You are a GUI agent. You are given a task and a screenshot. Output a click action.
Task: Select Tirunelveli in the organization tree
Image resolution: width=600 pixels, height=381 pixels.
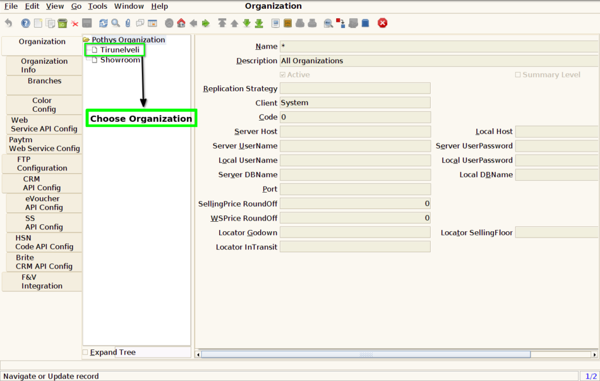[x=120, y=50]
